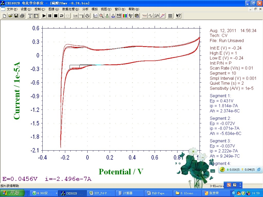Open the color settings icon
This screenshot has height=197, width=263.
[x=125, y=16]
